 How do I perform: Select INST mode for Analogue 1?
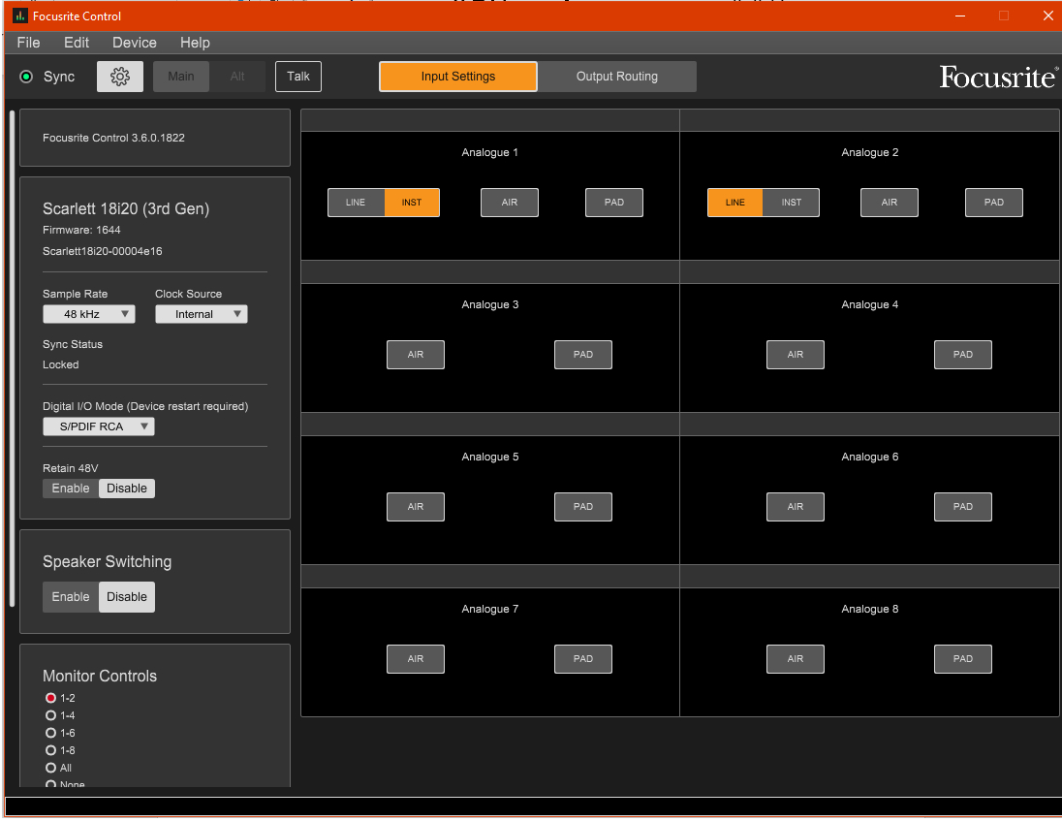(x=412, y=203)
